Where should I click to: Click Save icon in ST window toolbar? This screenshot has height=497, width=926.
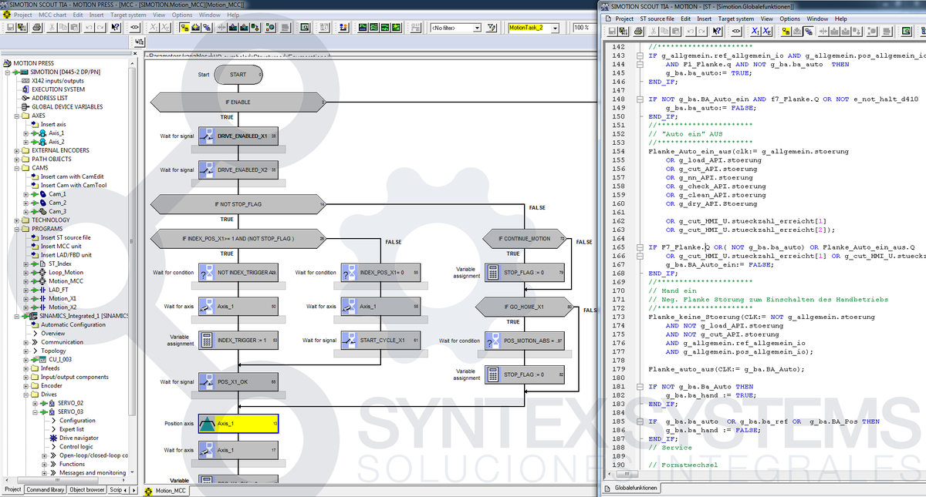click(612, 32)
